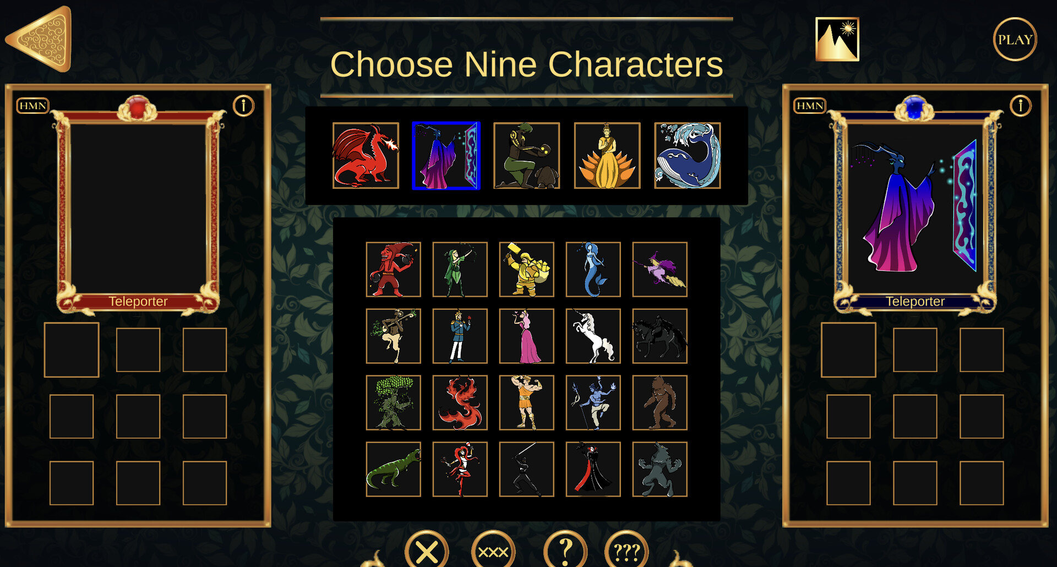Click the first empty red team slot
This screenshot has width=1057, height=567.
[72, 350]
